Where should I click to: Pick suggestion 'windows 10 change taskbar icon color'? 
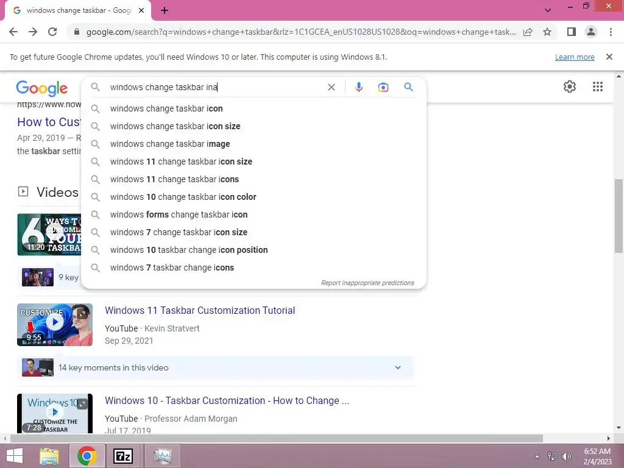[253, 197]
